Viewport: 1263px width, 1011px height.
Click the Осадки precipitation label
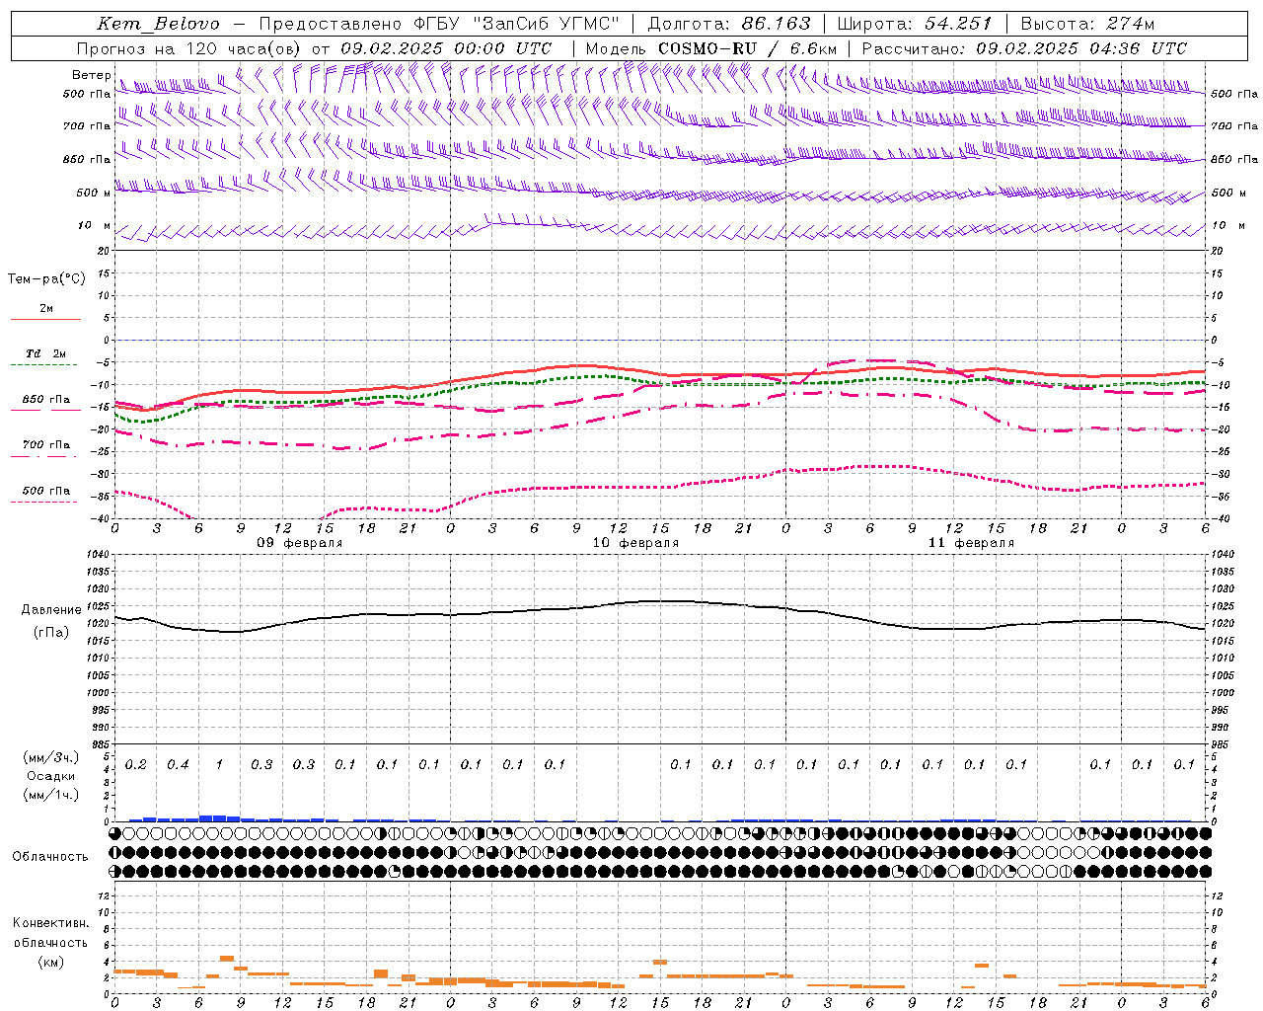[x=51, y=776]
